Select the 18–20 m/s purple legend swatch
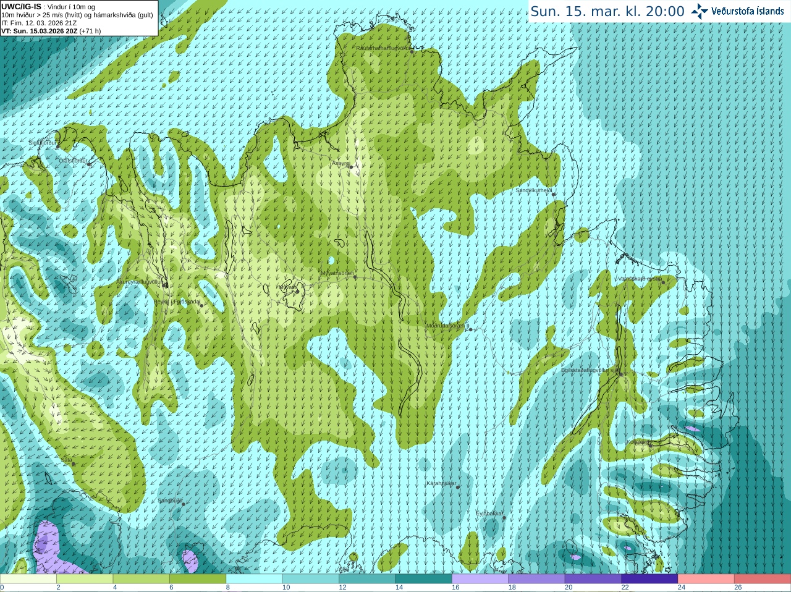The width and height of the screenshot is (791, 592). (536, 579)
